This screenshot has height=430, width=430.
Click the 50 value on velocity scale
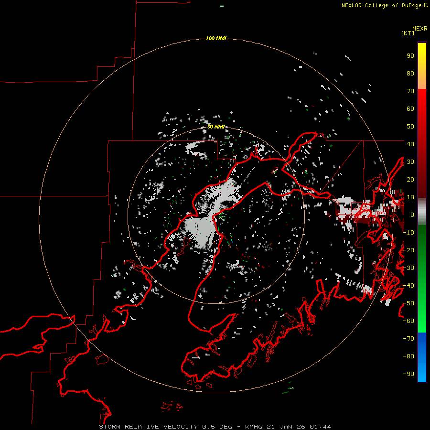(410, 127)
